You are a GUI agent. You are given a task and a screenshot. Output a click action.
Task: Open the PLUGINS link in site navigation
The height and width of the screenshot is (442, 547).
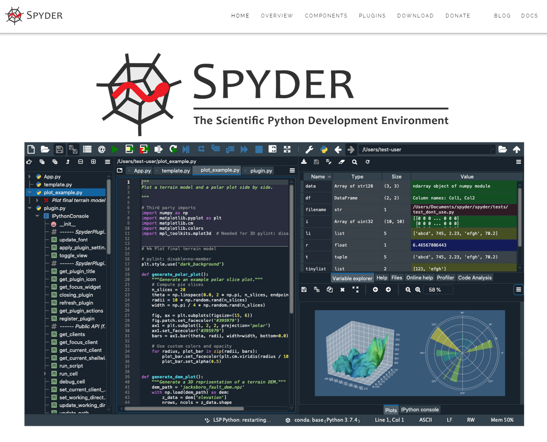click(372, 16)
